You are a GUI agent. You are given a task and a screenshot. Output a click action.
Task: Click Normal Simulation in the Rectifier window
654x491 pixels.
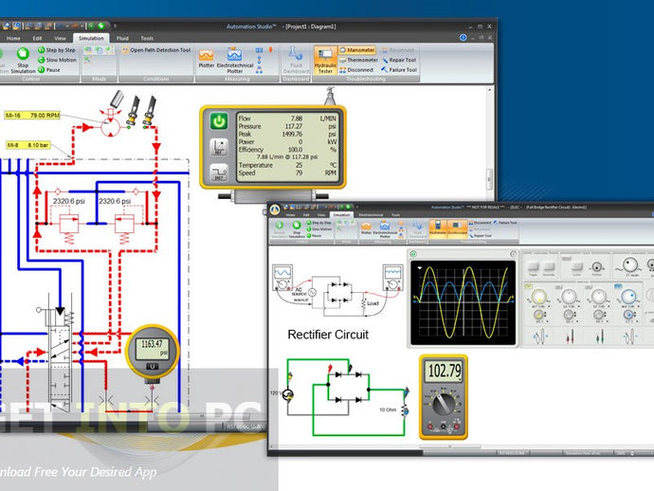(x=280, y=229)
